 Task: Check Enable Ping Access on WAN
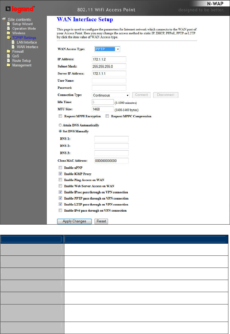[60, 180]
